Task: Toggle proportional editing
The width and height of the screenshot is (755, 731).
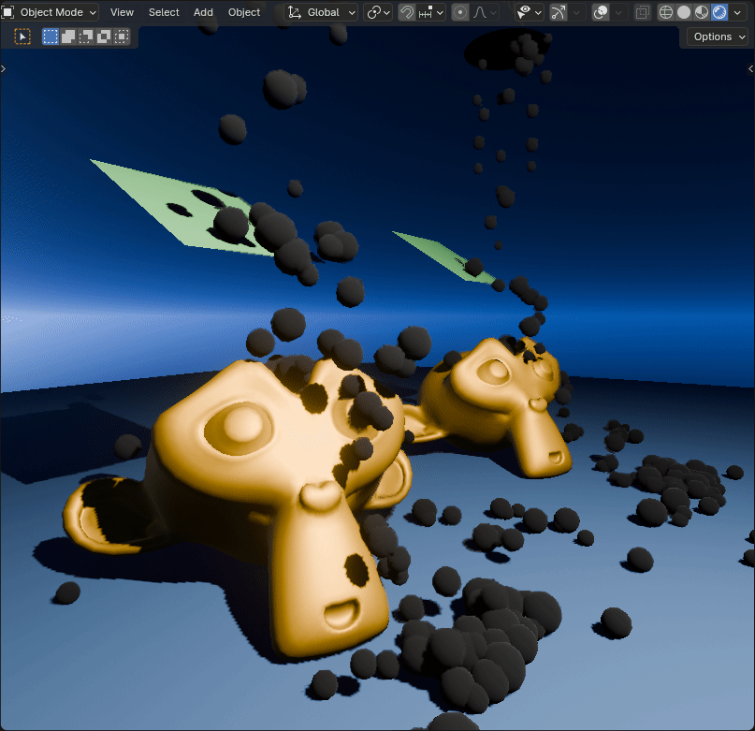Action: (460, 12)
